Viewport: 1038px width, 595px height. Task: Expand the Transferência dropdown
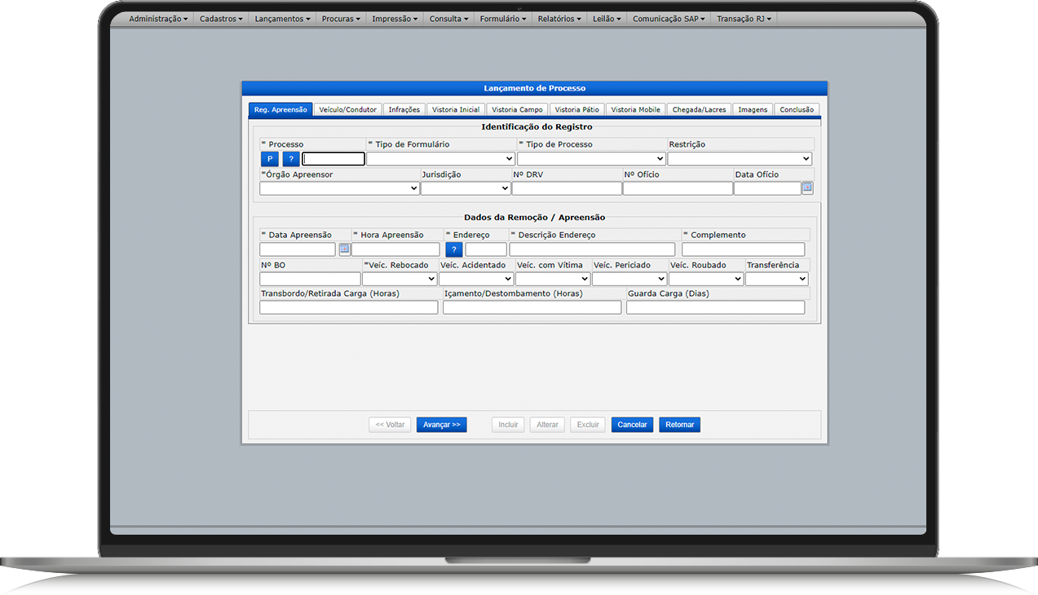[776, 279]
